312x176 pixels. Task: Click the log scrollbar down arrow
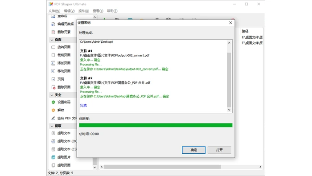(x=229, y=110)
